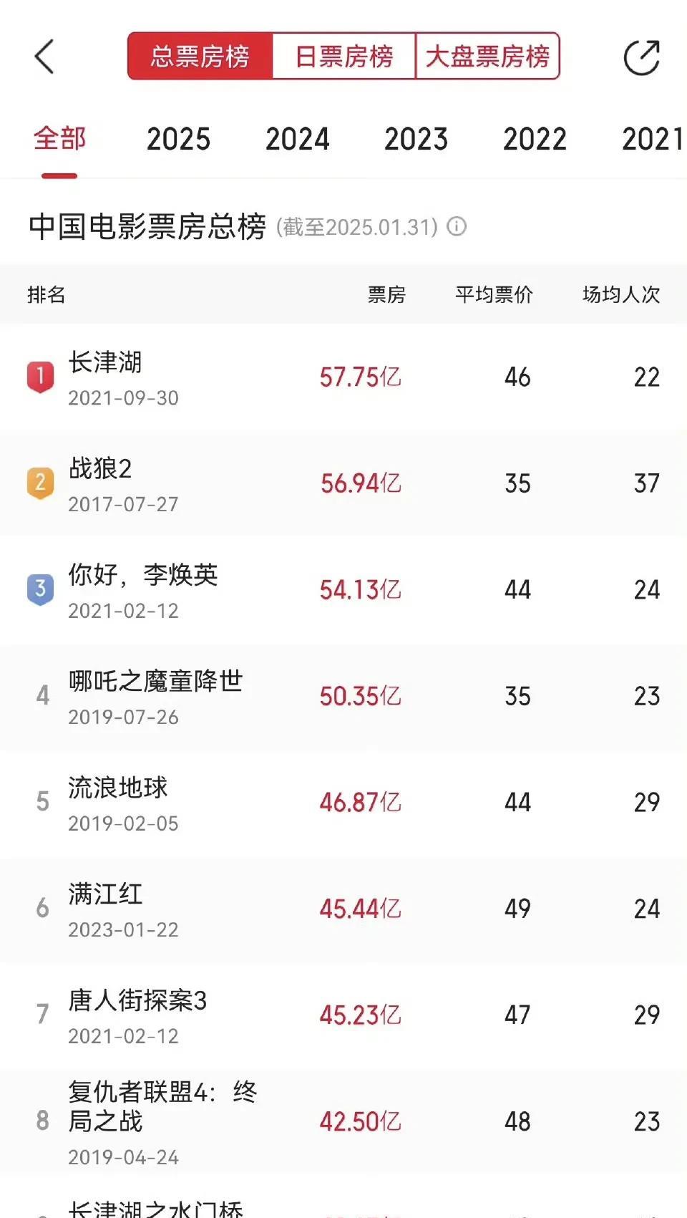687x1218 pixels.
Task: Open 满江红 movie row
Action: point(343,909)
